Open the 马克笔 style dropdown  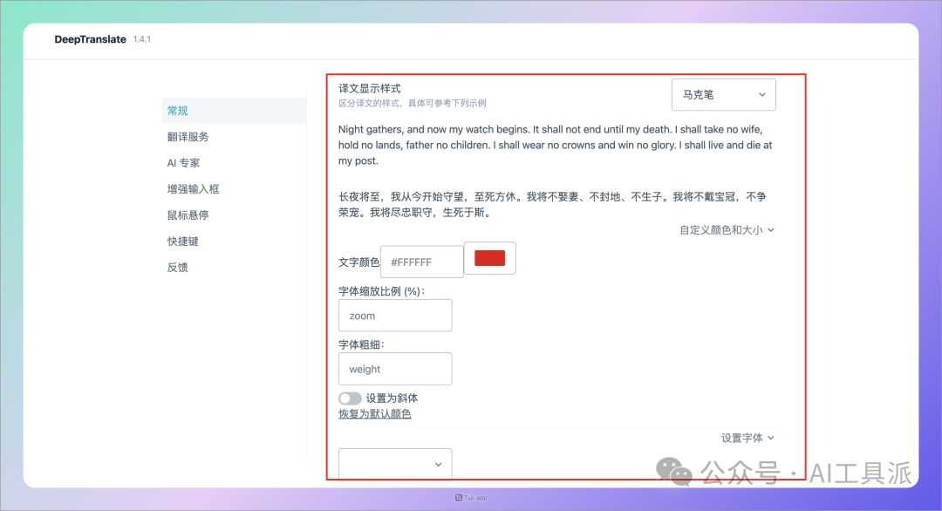pos(723,95)
